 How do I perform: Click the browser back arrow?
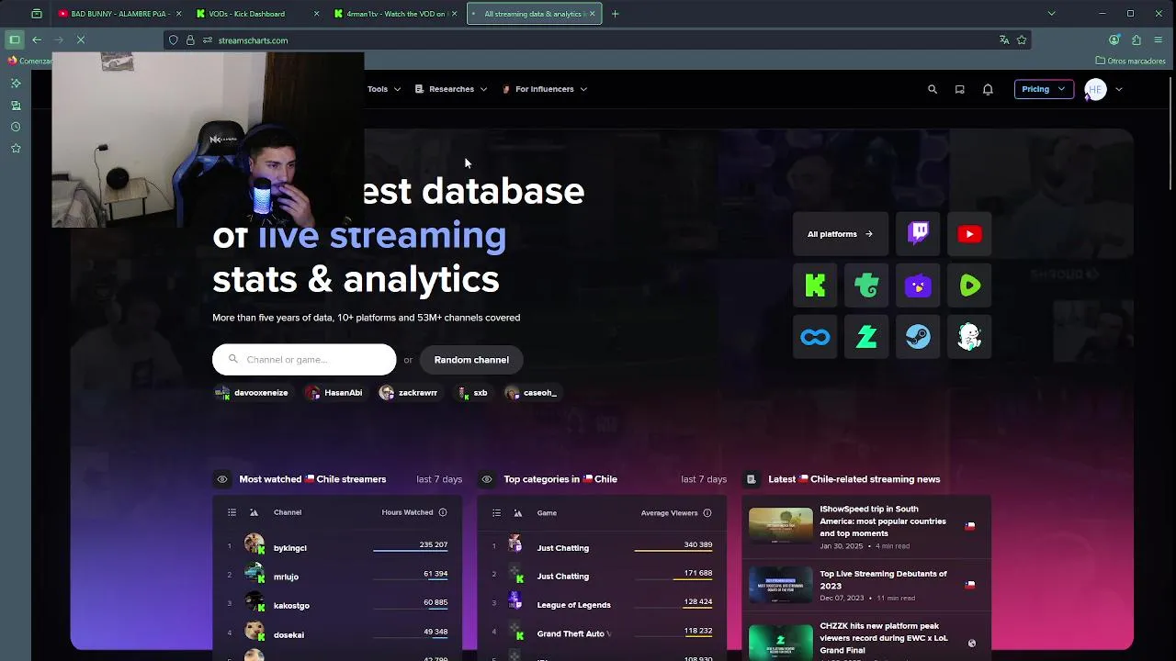(37, 39)
